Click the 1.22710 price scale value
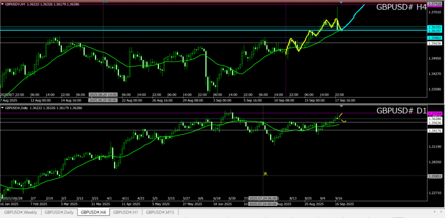The height and width of the screenshot is (218, 445). (x=435, y=193)
